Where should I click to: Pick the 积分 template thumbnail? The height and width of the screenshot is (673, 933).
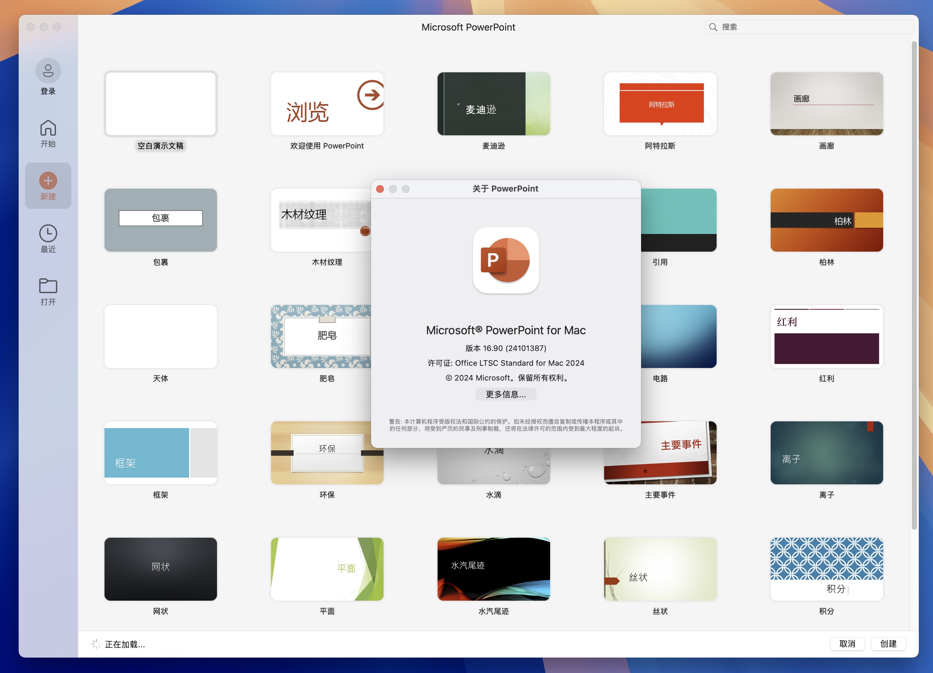coord(827,569)
